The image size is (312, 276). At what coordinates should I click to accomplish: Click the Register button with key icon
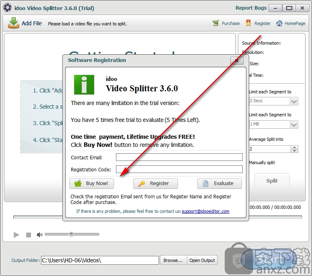coord(155,183)
